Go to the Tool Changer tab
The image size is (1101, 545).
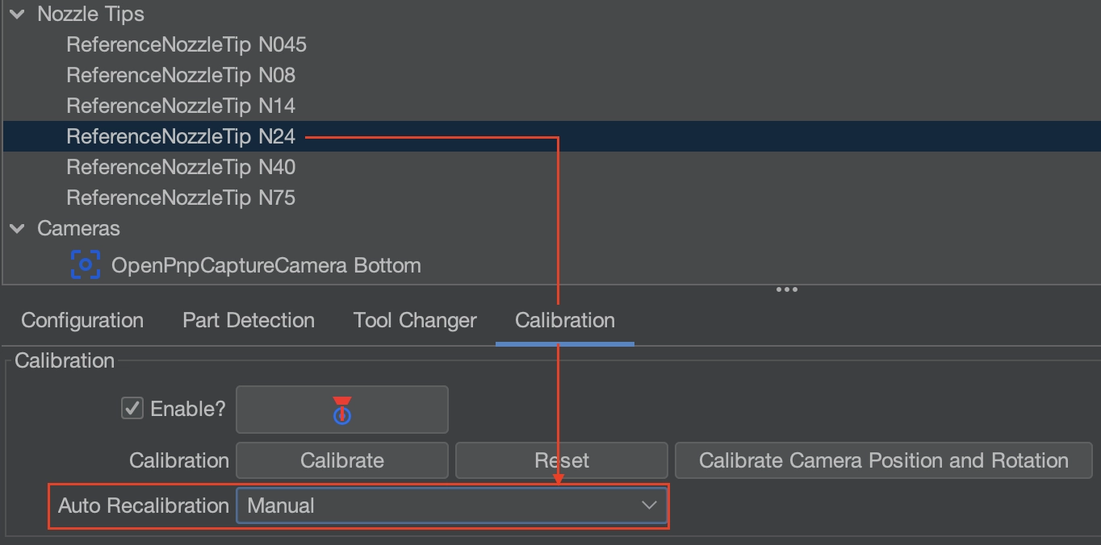(415, 321)
